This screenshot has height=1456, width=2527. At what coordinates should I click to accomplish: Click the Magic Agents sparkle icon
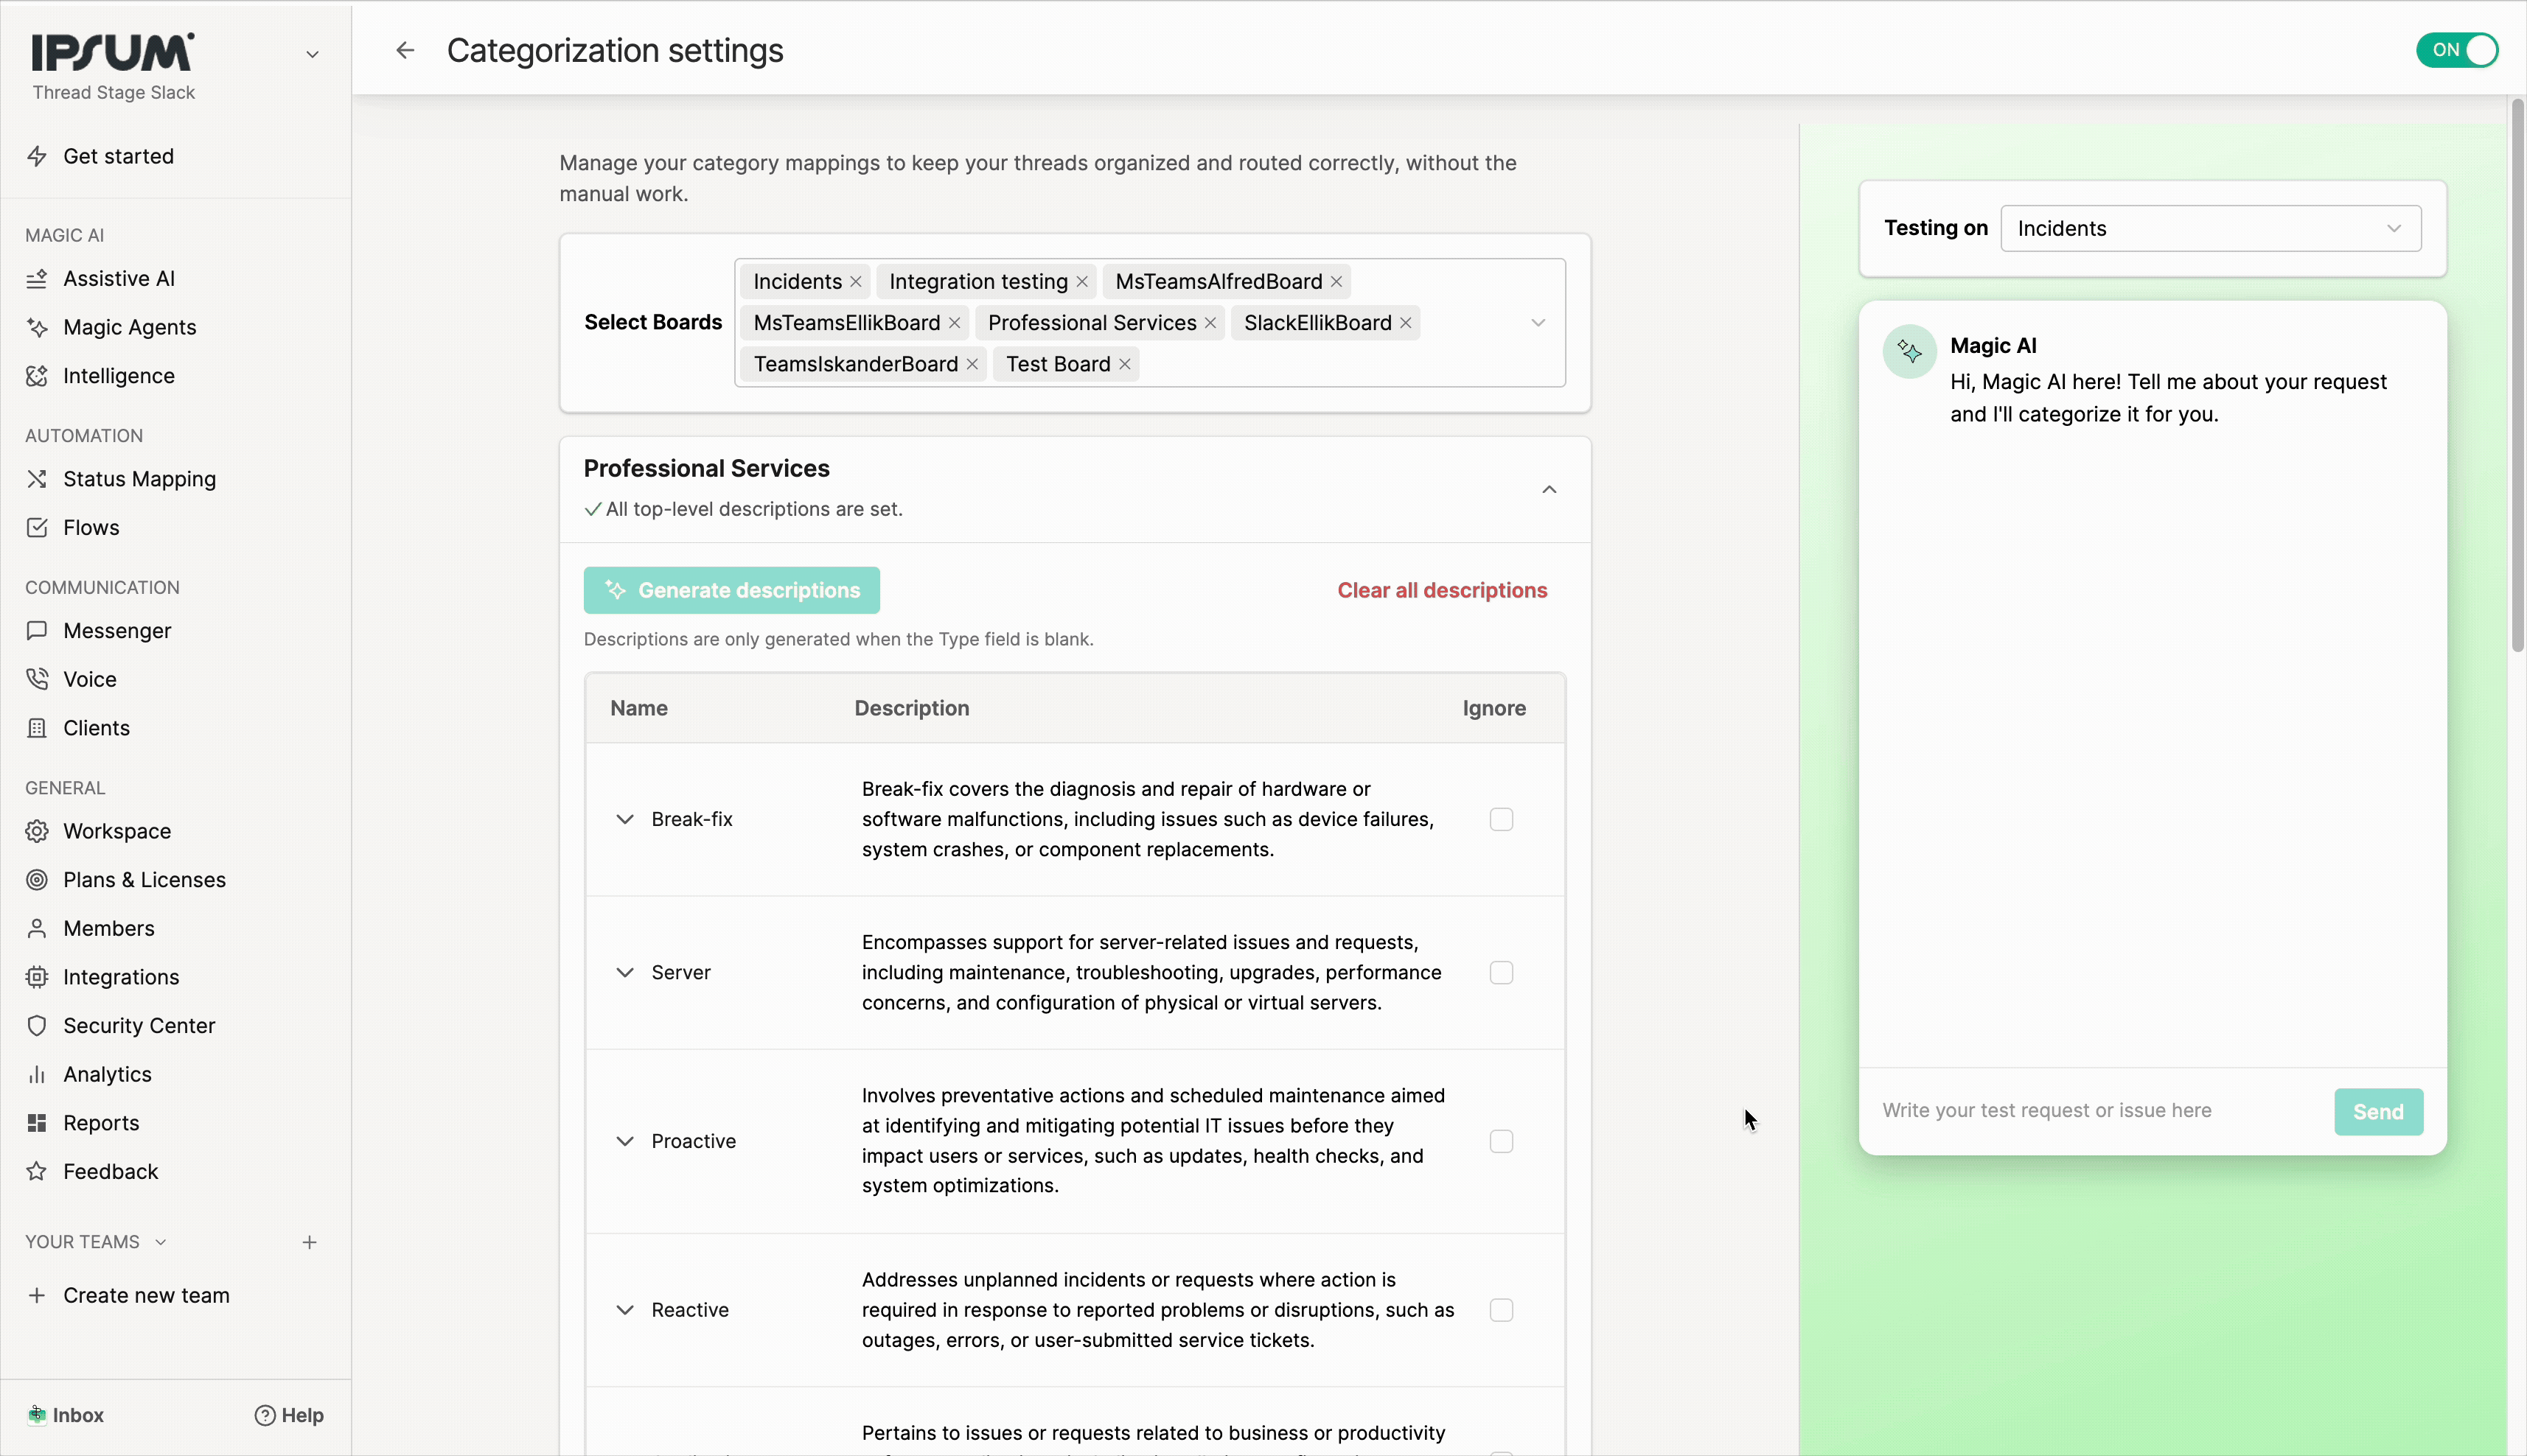[x=37, y=327]
